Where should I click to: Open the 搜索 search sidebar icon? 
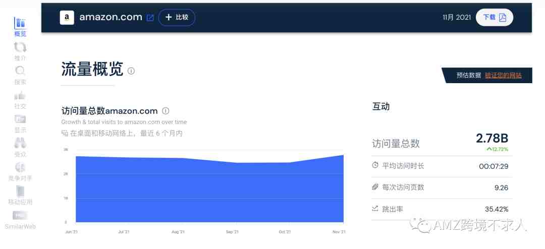(x=20, y=71)
